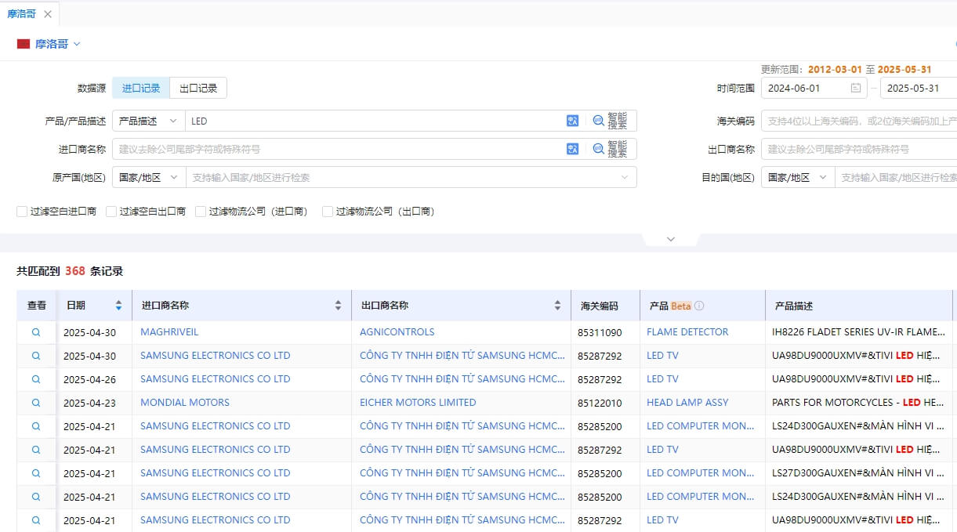Open 目的国 国家/地区 type dropdown
This screenshot has height=532, width=957.
pos(798,177)
